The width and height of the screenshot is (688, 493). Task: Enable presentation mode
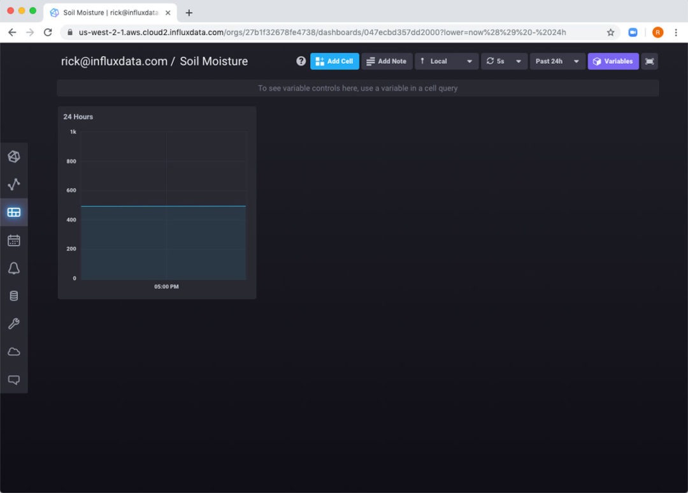(x=649, y=61)
